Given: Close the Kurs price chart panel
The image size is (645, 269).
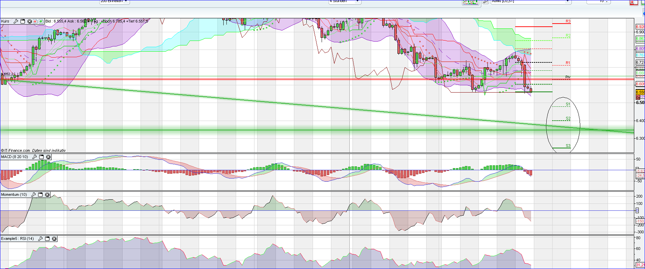Looking at the screenshot, I should pyautogui.click(x=30, y=21).
